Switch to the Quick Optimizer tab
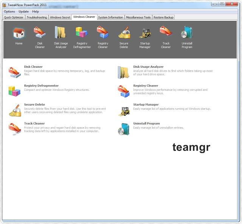242x224 pixels. [x=14, y=17]
